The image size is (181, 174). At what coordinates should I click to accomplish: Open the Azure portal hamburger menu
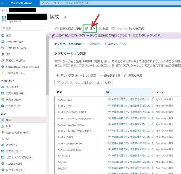pyautogui.click(x=2, y=3)
